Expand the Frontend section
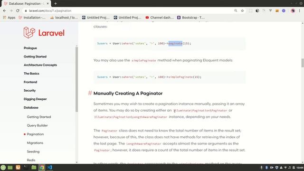Screen dimensions: 304x171 [x=30, y=82]
